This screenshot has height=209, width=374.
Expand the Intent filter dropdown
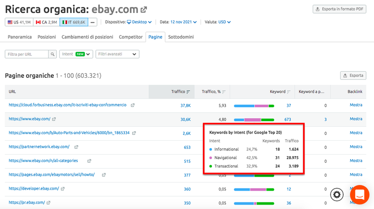(x=76, y=54)
